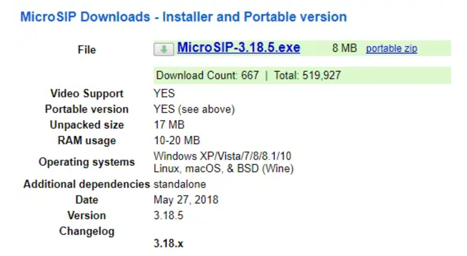Select the 8 MB file size text
Viewport: 467px width, 256px height.
point(344,48)
